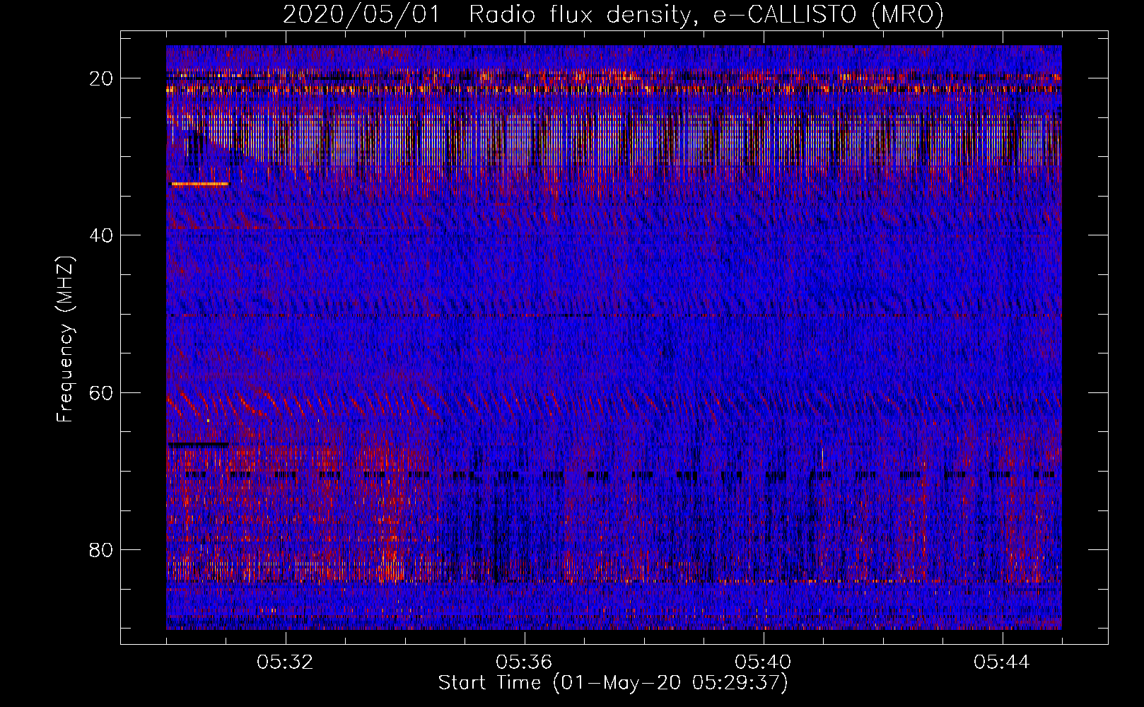
Task: Click the 40 MHz frequency tick label
Action: (x=102, y=235)
